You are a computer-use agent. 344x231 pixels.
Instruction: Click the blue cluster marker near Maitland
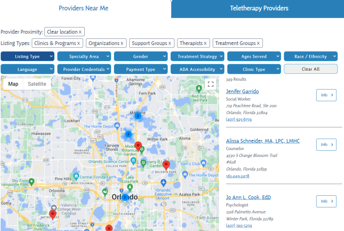pyautogui.click(x=138, y=116)
